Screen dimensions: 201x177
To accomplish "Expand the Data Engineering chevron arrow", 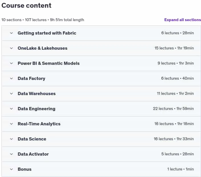I will click(x=11, y=109).
